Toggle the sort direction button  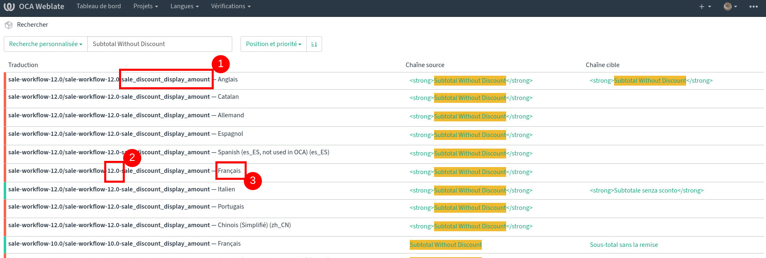[x=314, y=44]
